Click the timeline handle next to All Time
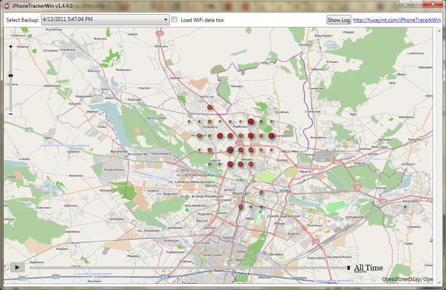446x290 pixels. click(349, 268)
